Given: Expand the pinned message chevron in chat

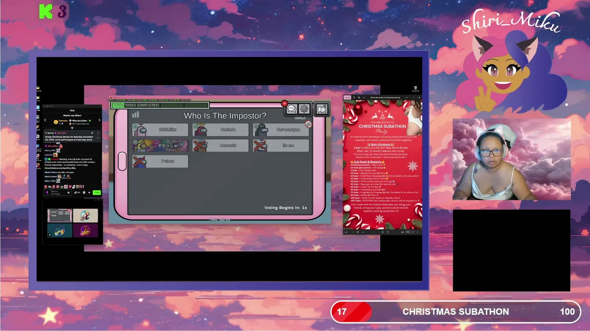Looking at the screenshot, I should point(98,137).
